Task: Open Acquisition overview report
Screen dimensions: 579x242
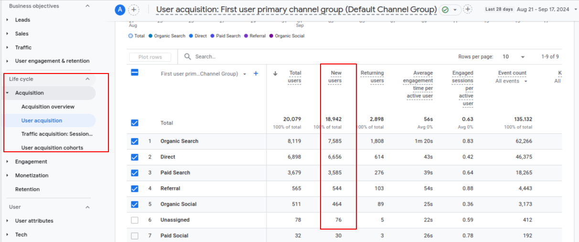Action: pos(48,107)
